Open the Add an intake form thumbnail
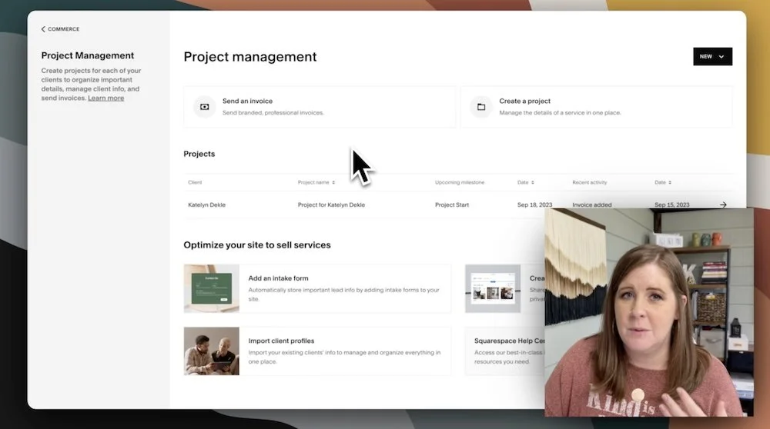This screenshot has width=770, height=429. (211, 288)
